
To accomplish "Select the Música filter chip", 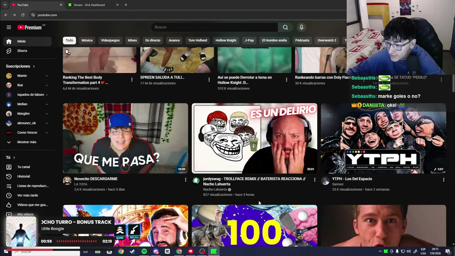I will pos(87,41).
